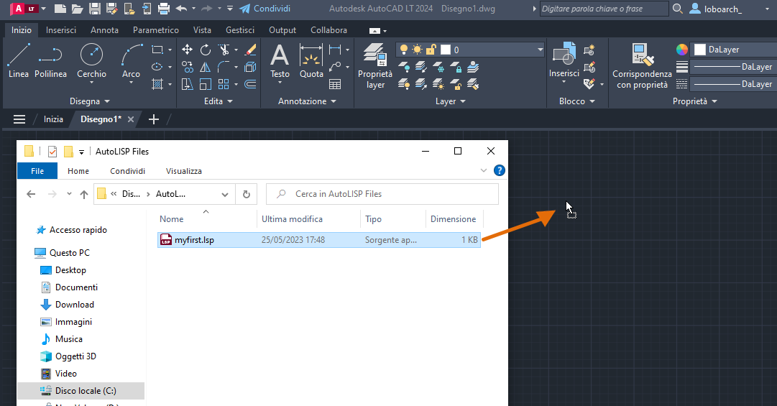The height and width of the screenshot is (406, 777).
Task: Click layer Unlock tool
Action: point(456,84)
